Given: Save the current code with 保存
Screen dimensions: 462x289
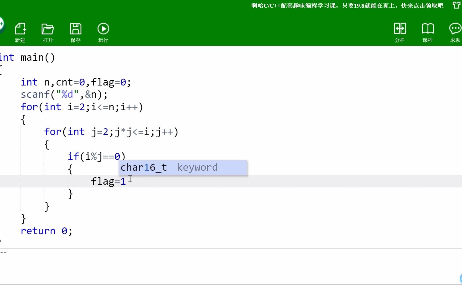Looking at the screenshot, I should pos(75,32).
